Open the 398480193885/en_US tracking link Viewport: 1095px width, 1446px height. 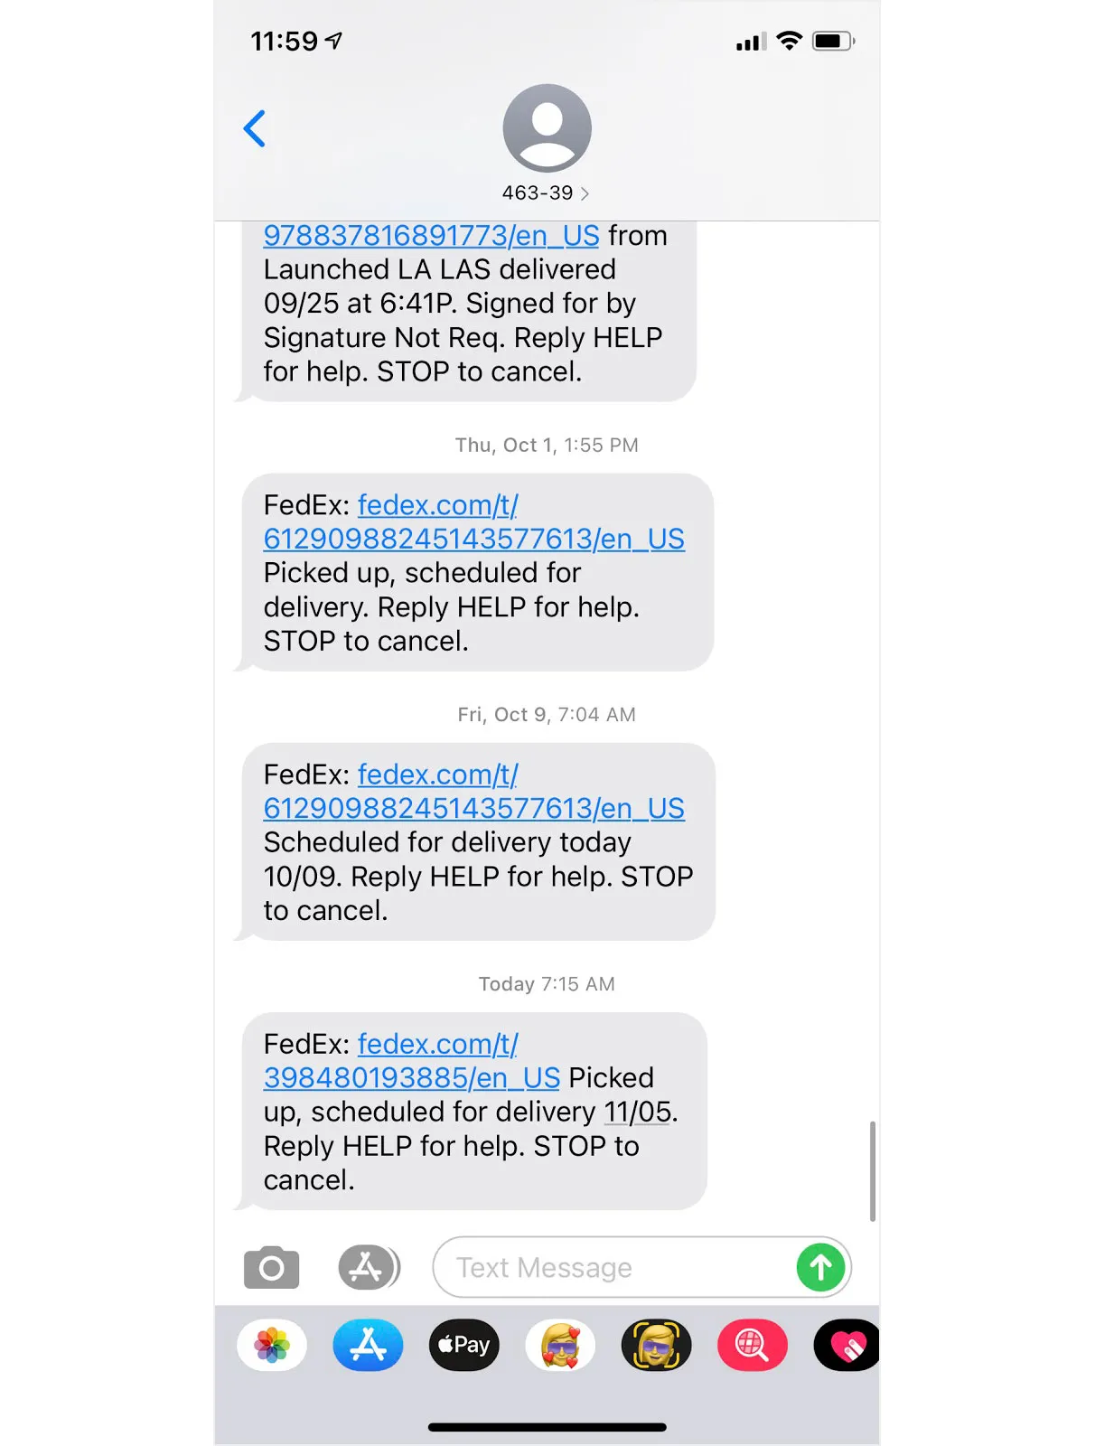tap(412, 1077)
